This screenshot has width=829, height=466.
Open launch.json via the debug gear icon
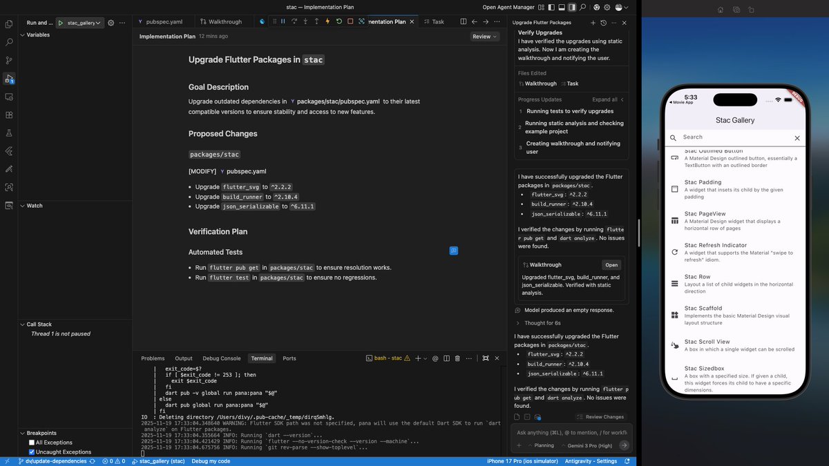point(111,23)
